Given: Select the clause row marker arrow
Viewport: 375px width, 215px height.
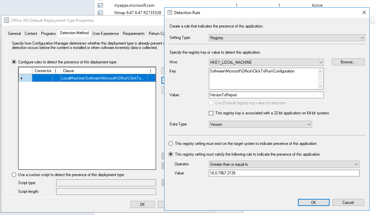Looking at the screenshot, I should tap(22, 78).
